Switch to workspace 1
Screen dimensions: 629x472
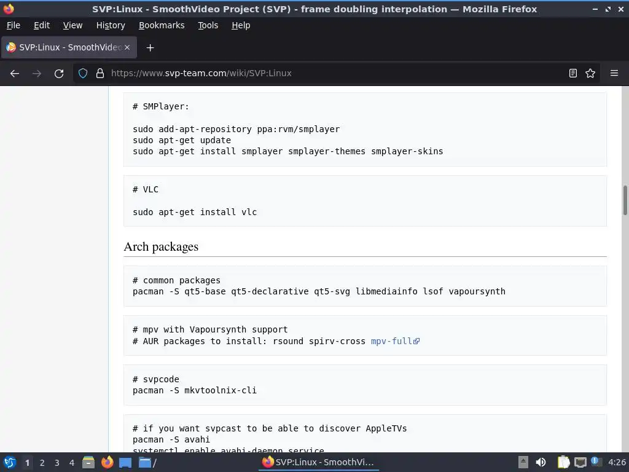[x=27, y=463]
